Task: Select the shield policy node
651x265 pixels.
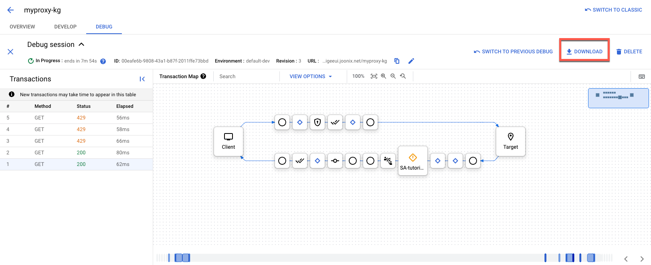Action: (x=317, y=122)
